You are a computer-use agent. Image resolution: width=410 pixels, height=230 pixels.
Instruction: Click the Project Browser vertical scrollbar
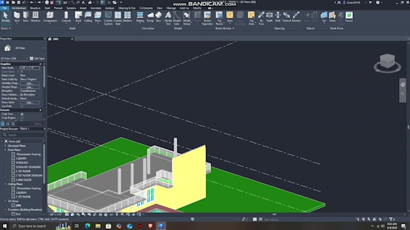(44, 164)
